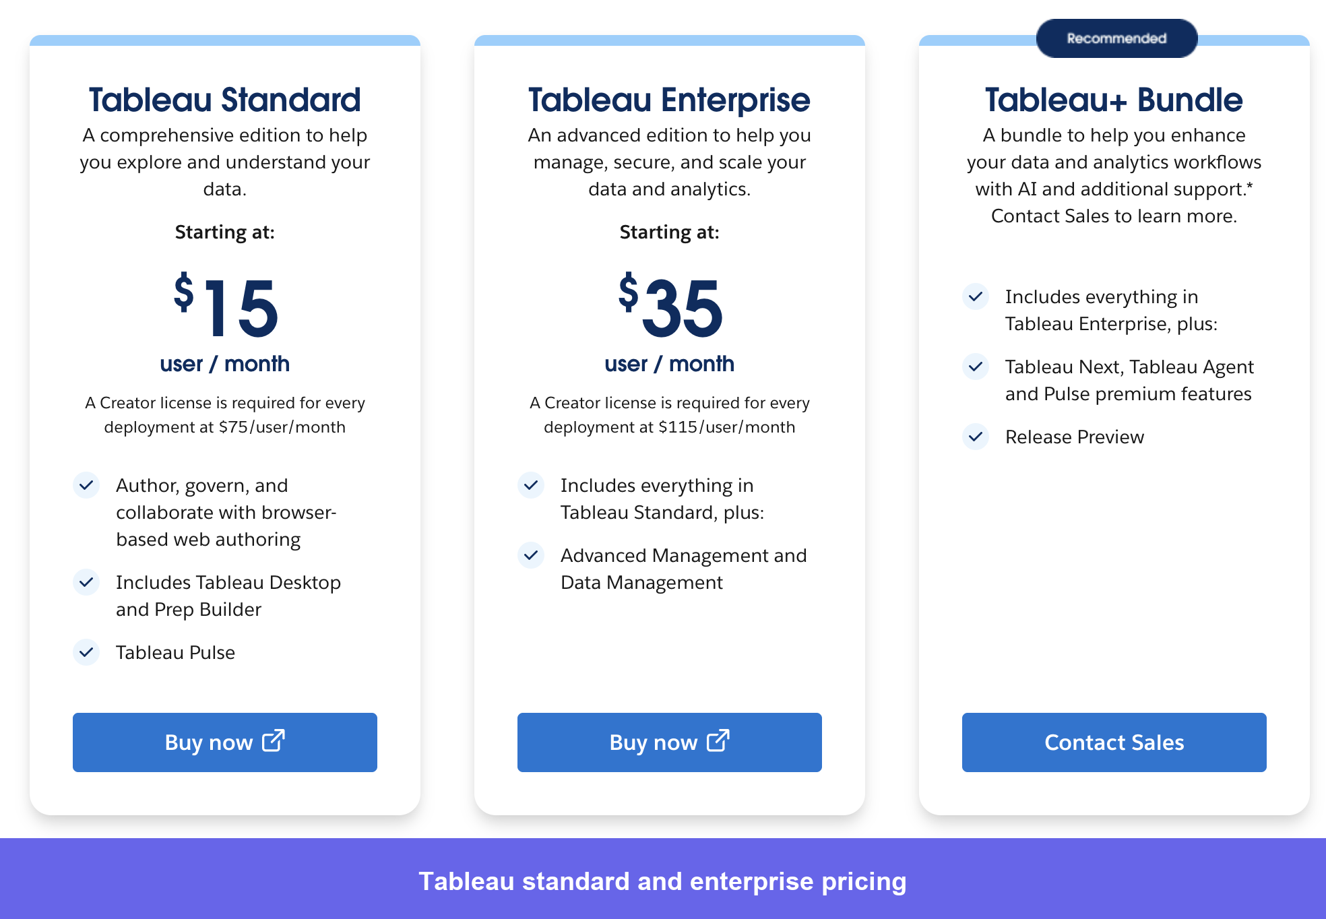The width and height of the screenshot is (1326, 919).
Task: Click the checkmark next to Tableau Pulse
Action: pos(86,652)
